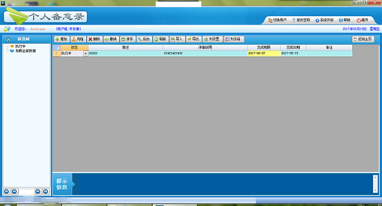The image size is (382, 206).
Task: Click the 列冻结 freeze columns button
Action: [234, 39]
